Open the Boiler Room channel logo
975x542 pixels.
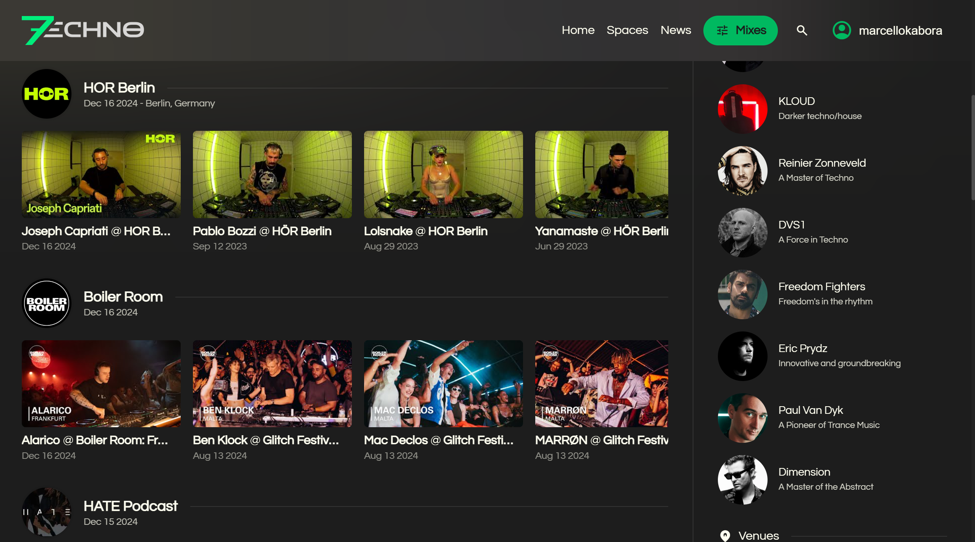[x=47, y=303]
